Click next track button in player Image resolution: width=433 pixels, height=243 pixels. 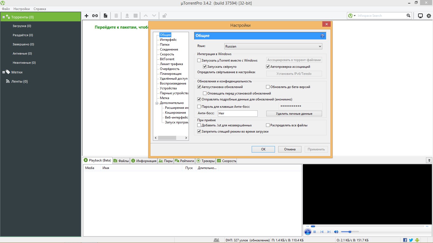pos(329,232)
